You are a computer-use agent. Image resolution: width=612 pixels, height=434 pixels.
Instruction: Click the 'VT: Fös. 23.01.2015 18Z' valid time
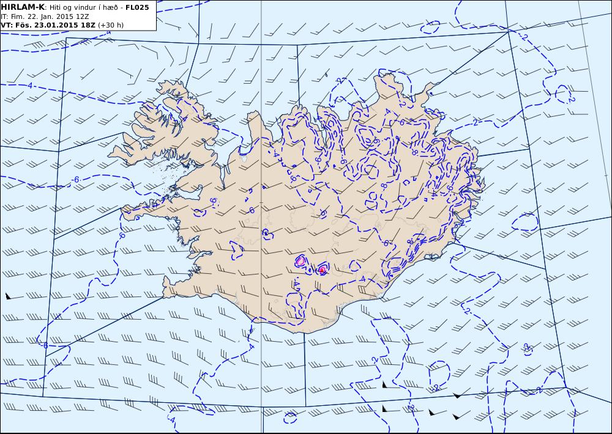[48, 25]
